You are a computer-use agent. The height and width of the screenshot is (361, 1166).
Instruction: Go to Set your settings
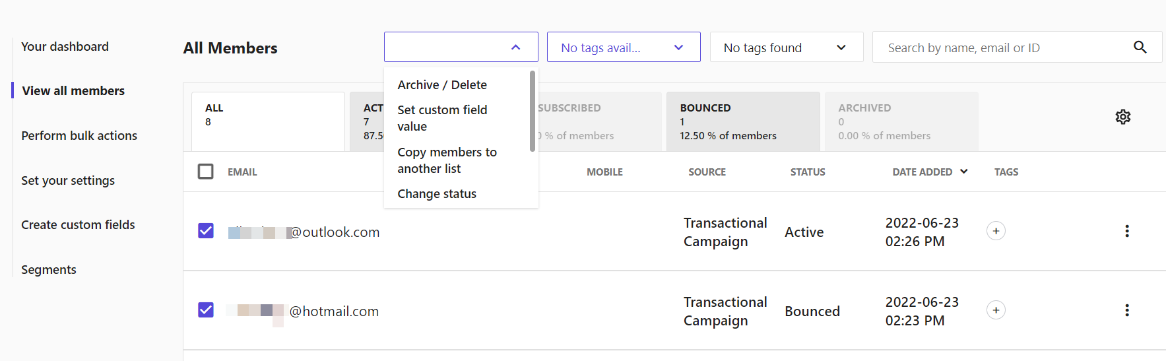(68, 180)
